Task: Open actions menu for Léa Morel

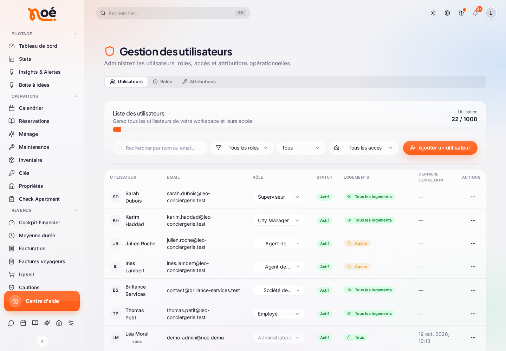Action: [473, 338]
